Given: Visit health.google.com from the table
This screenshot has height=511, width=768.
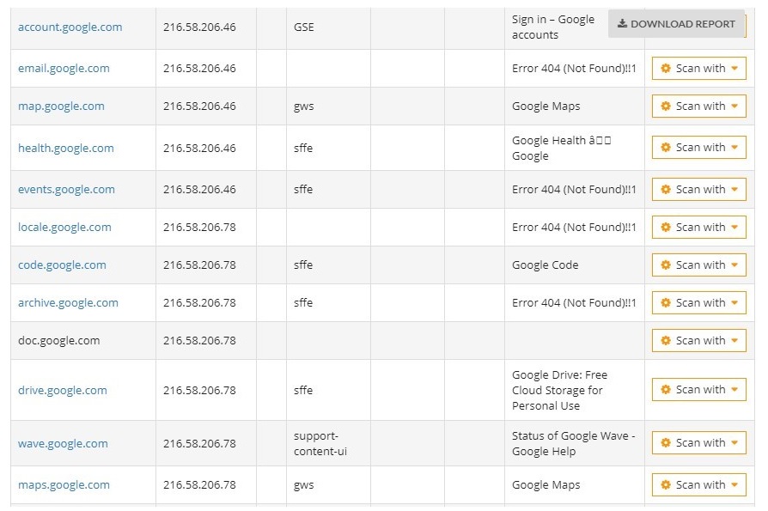Looking at the screenshot, I should pos(65,148).
